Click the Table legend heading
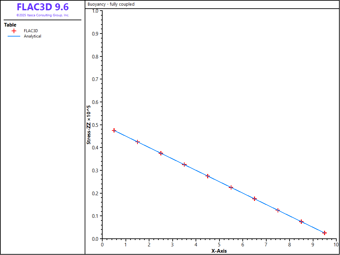The image size is (340, 255). [x=10, y=25]
